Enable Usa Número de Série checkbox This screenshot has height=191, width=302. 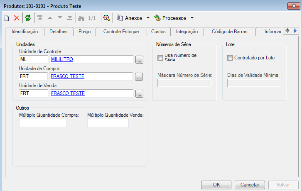pos(160,58)
